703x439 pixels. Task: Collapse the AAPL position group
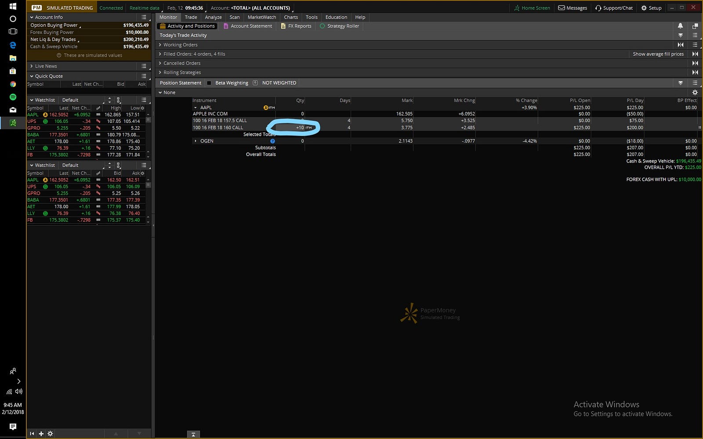pos(196,108)
